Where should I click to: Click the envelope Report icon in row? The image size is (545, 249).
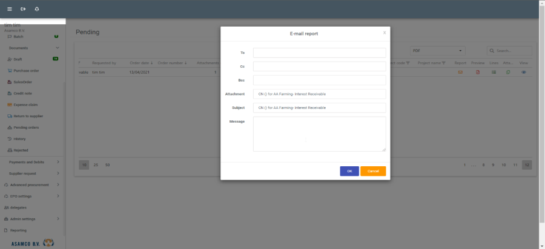coord(460,72)
